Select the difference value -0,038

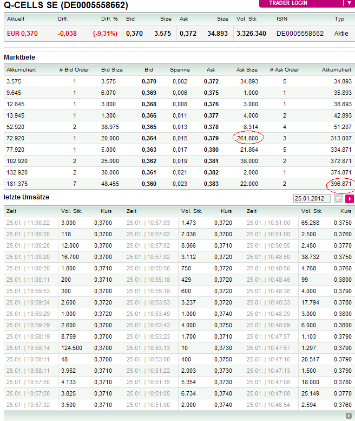tap(67, 34)
